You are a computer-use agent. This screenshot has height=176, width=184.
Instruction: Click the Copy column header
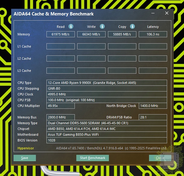pyautogui.click(x=122, y=27)
